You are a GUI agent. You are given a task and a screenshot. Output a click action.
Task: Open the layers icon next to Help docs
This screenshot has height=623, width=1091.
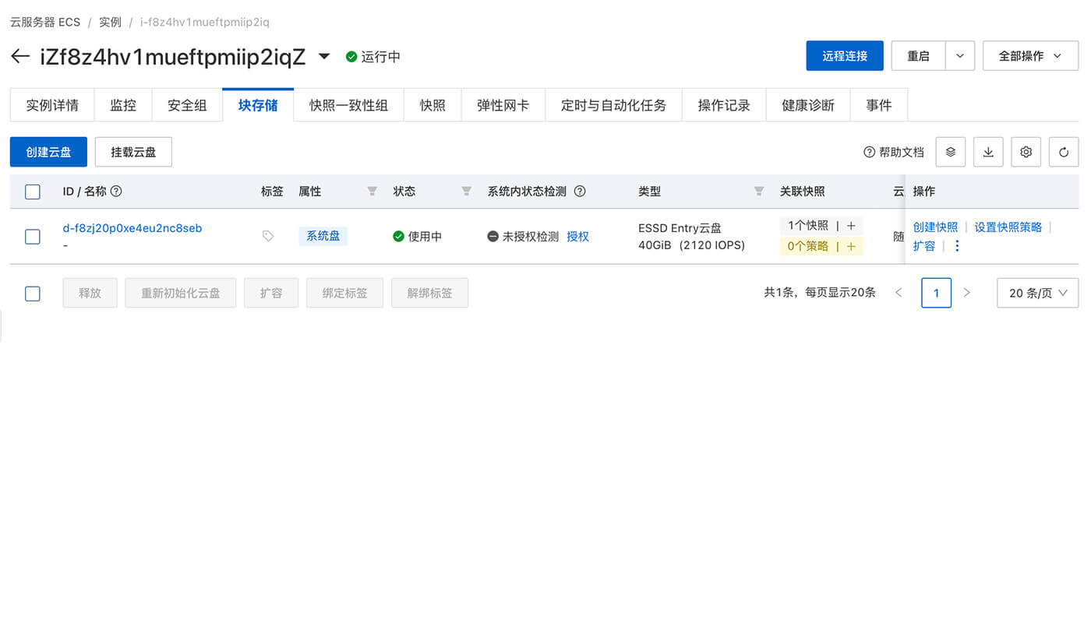[951, 152]
